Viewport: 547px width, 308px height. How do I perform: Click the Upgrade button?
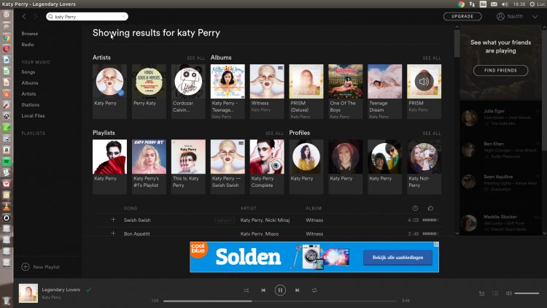click(x=462, y=16)
